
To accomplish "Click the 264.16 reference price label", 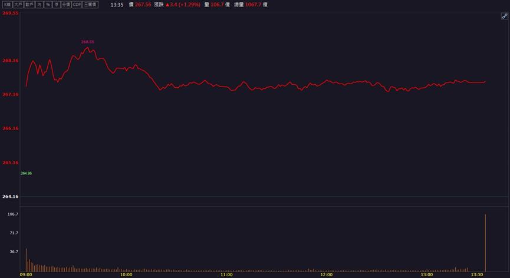I will (11, 197).
